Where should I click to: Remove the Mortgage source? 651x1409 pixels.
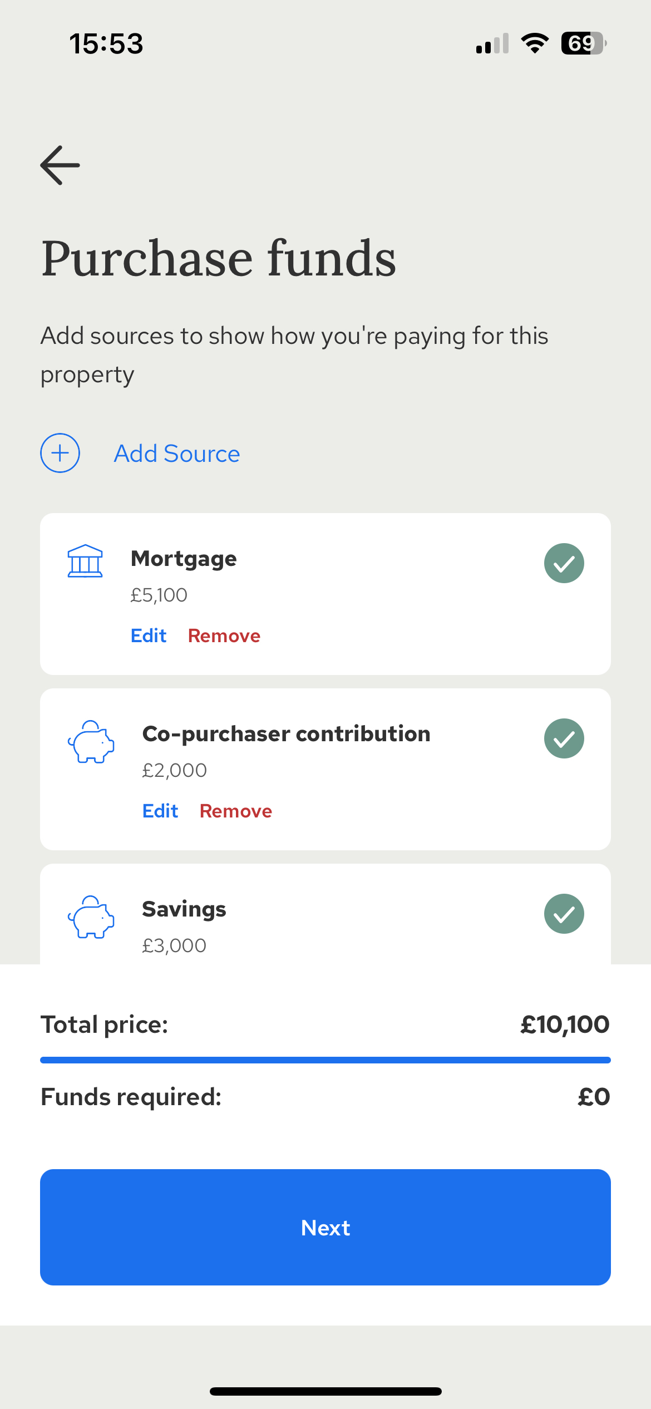click(x=224, y=635)
